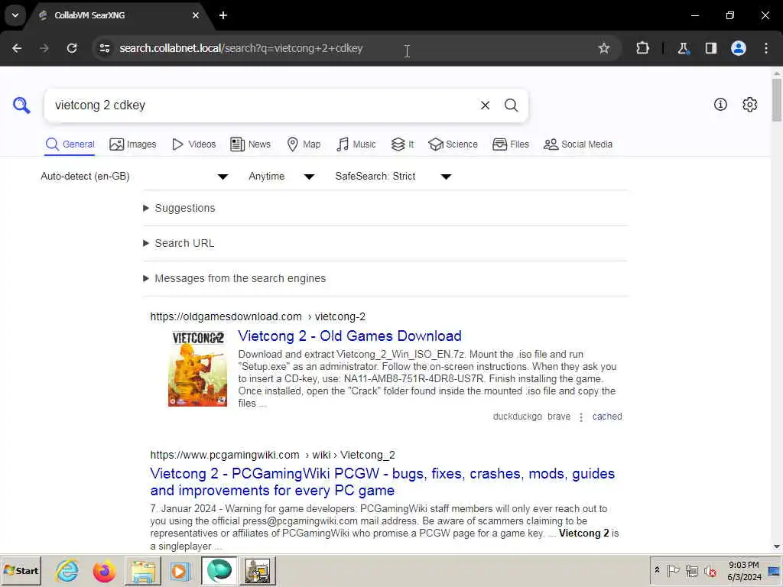Close the CollabVM SearXNG tab
This screenshot has height=587, width=783.
[196, 15]
